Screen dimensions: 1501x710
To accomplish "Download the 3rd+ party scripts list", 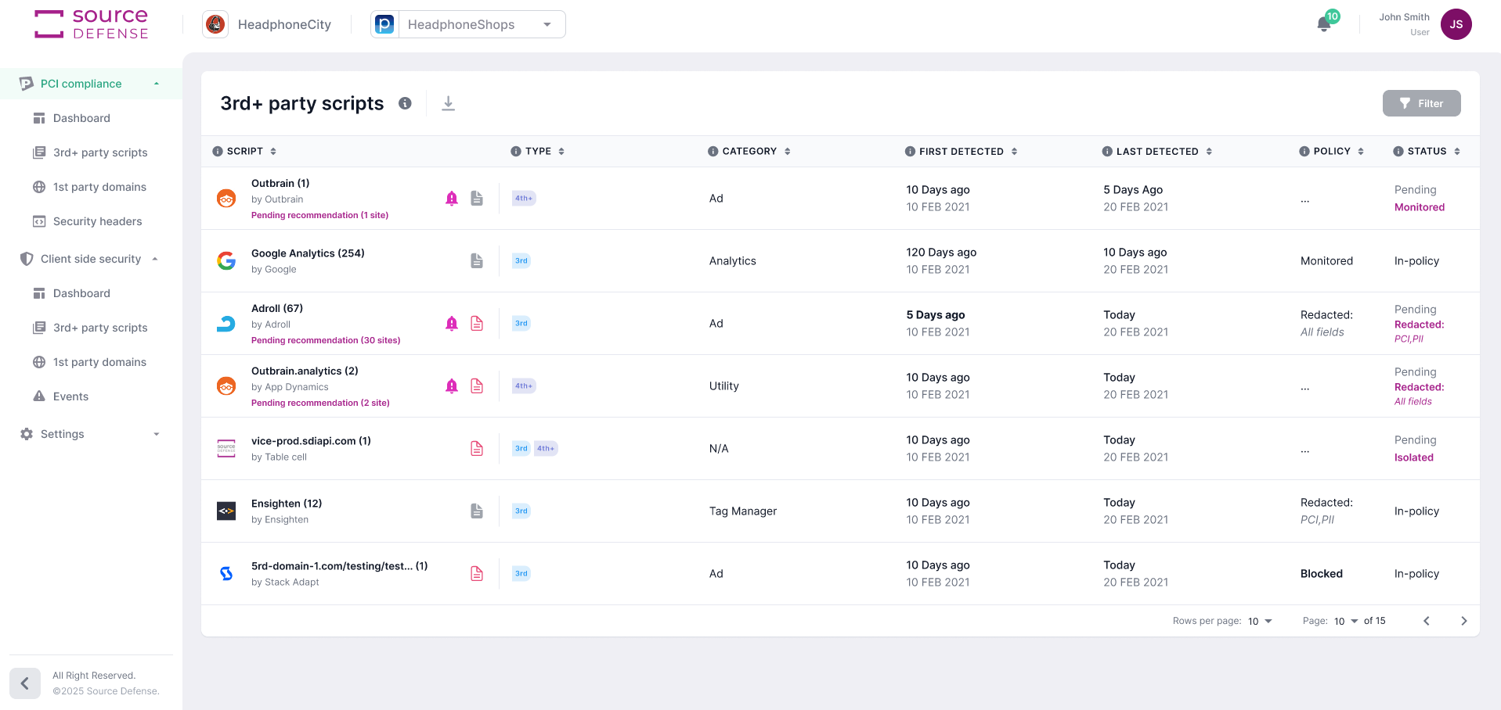I will (448, 103).
